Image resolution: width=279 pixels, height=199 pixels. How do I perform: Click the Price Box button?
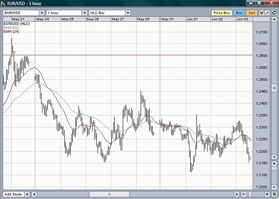coord(222,13)
